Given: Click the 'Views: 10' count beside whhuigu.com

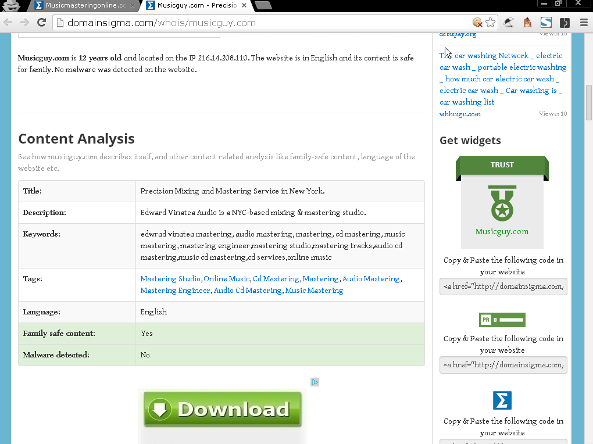Looking at the screenshot, I should [552, 113].
